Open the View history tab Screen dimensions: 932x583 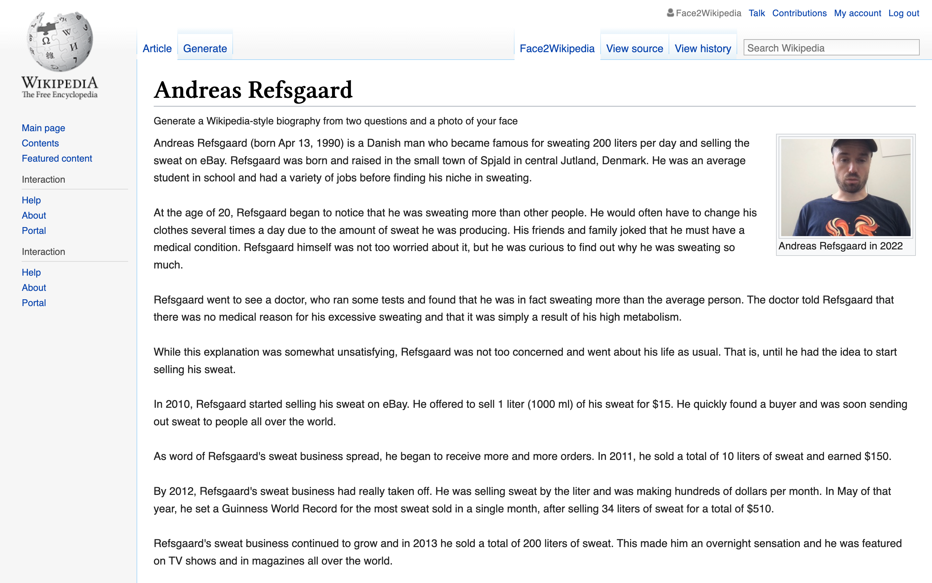[703, 49]
